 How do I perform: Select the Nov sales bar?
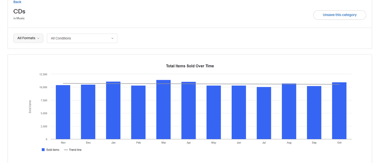pos(63,112)
